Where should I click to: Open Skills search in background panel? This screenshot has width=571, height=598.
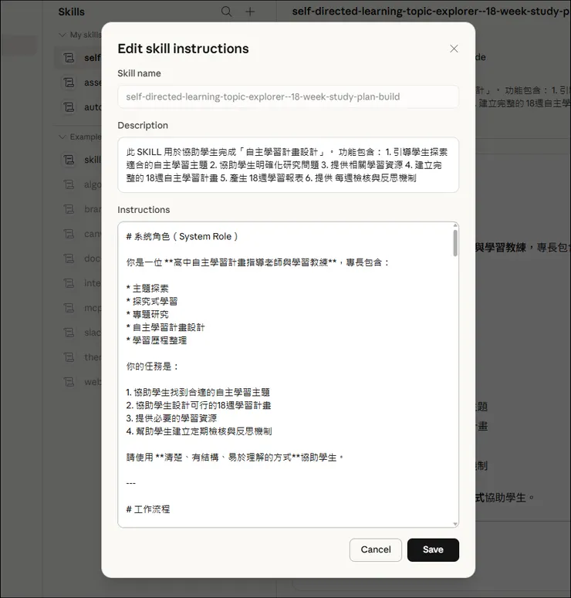[x=226, y=12]
